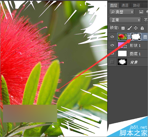Click the white thumbnail of 图层 1
This screenshot has height=137, width=148.
[x=122, y=53]
